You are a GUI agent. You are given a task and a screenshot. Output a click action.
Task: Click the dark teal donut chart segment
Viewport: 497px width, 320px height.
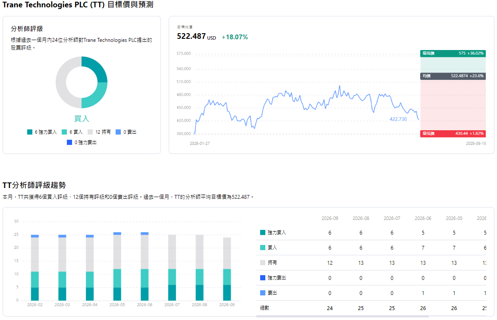tap(97, 68)
